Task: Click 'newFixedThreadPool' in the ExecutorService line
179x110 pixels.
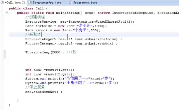Action: pos(108,21)
